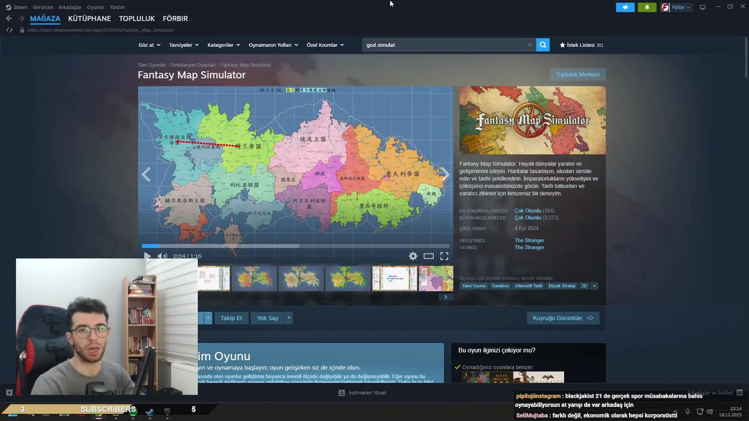Image resolution: width=749 pixels, height=421 pixels.
Task: Play the trailer video
Action: click(x=147, y=256)
